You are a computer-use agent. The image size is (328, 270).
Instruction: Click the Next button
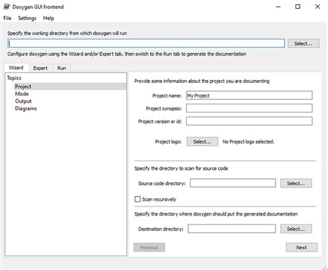(302, 247)
